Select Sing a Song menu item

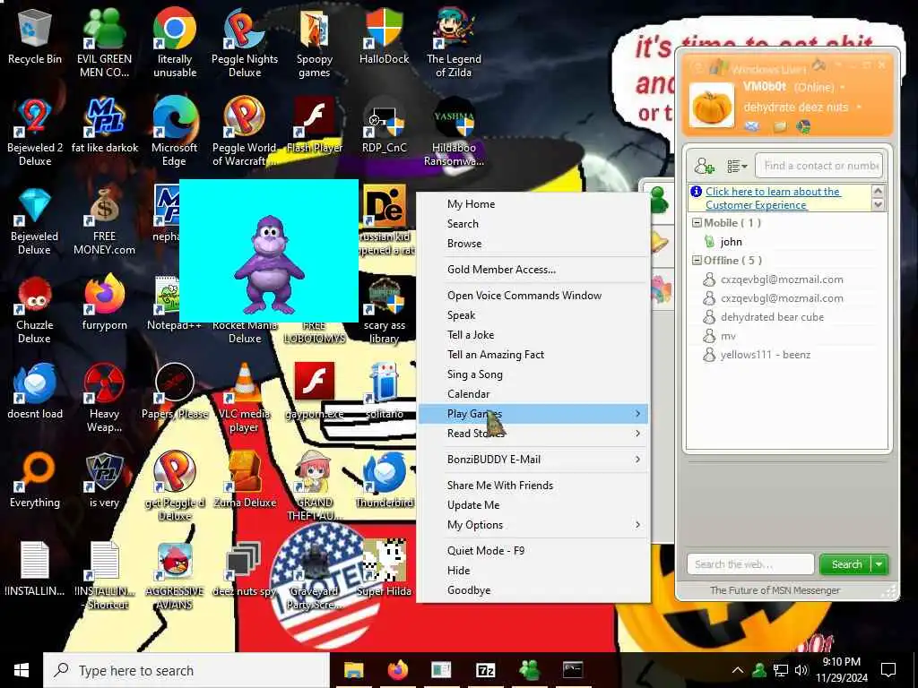click(x=474, y=374)
